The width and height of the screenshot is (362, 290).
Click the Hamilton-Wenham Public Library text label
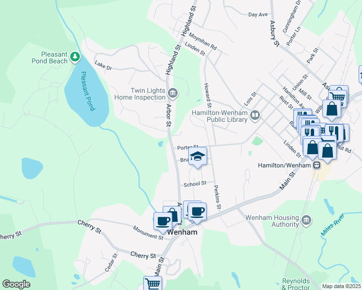(x=220, y=116)
